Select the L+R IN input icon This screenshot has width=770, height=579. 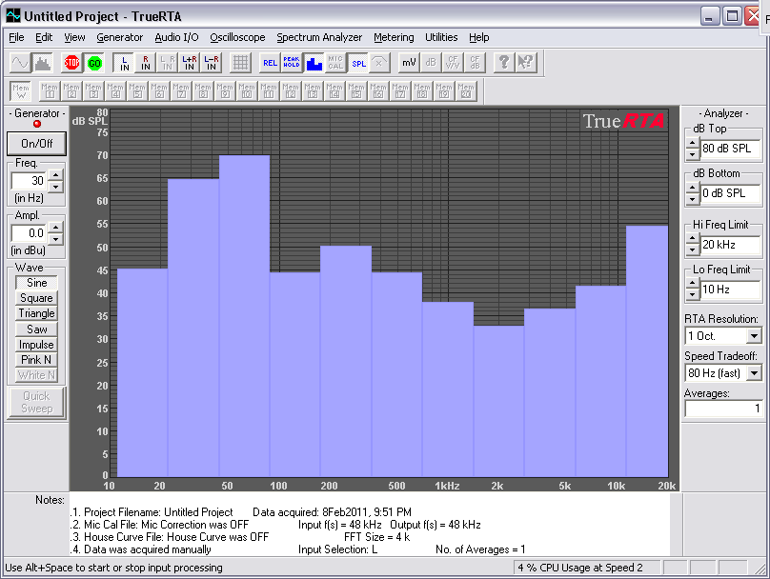(x=190, y=63)
